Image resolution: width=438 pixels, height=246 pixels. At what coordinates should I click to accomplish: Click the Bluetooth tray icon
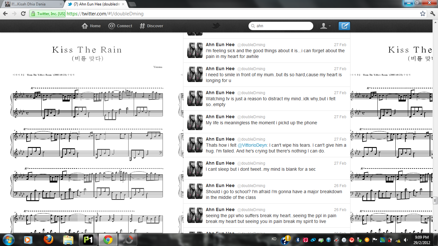[x=298, y=240]
